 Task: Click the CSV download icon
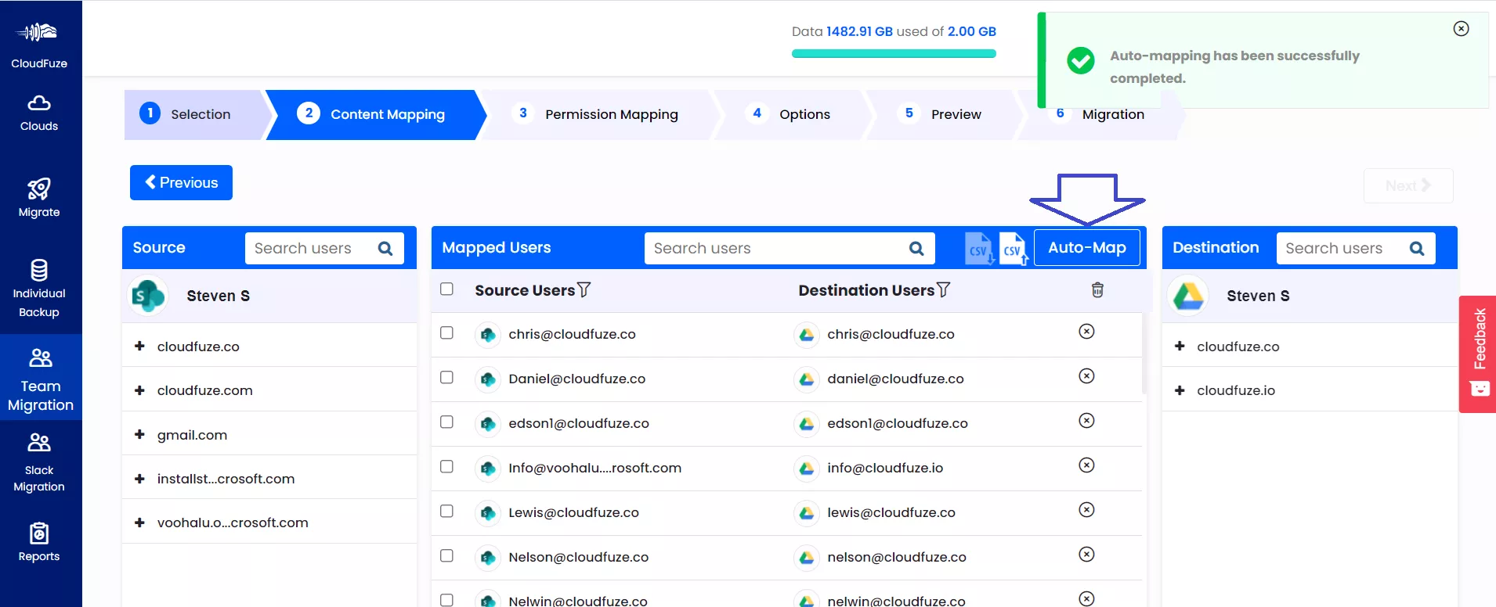coord(979,249)
